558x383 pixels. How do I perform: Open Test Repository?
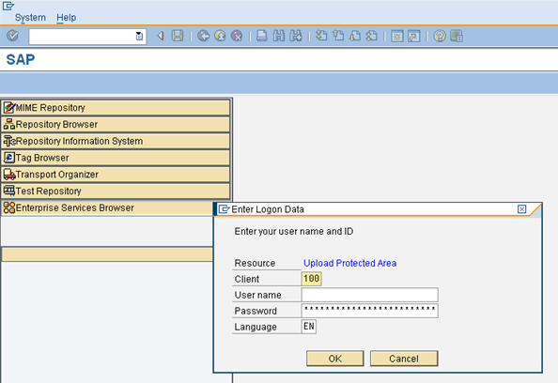pos(116,191)
